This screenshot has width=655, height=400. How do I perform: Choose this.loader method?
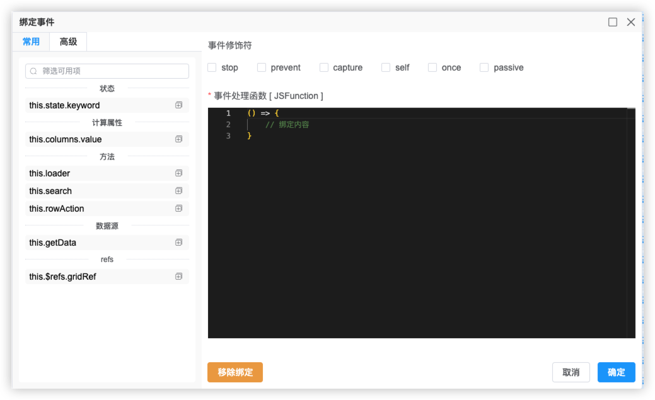click(107, 173)
